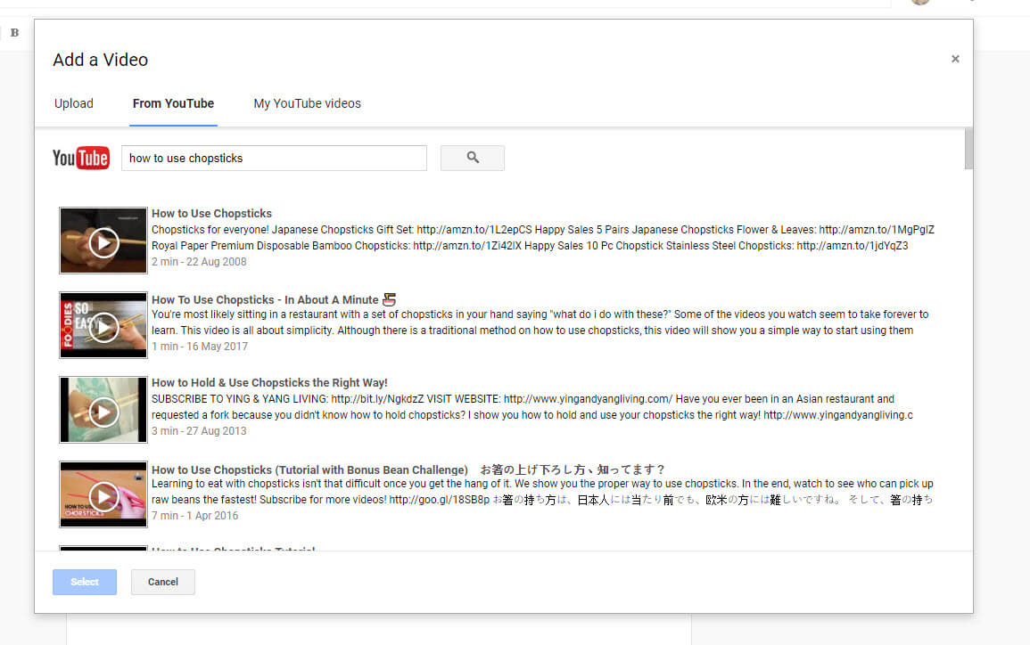This screenshot has width=1030, height=645.
Task: Click the 'Add a Video' dialog heading
Action: [101, 60]
